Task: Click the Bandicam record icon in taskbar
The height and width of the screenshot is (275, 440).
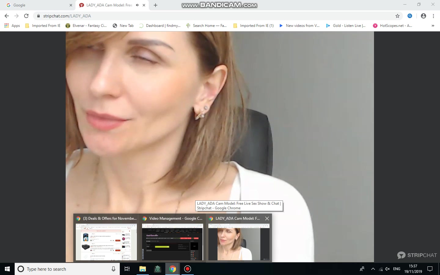Action: 188,269
